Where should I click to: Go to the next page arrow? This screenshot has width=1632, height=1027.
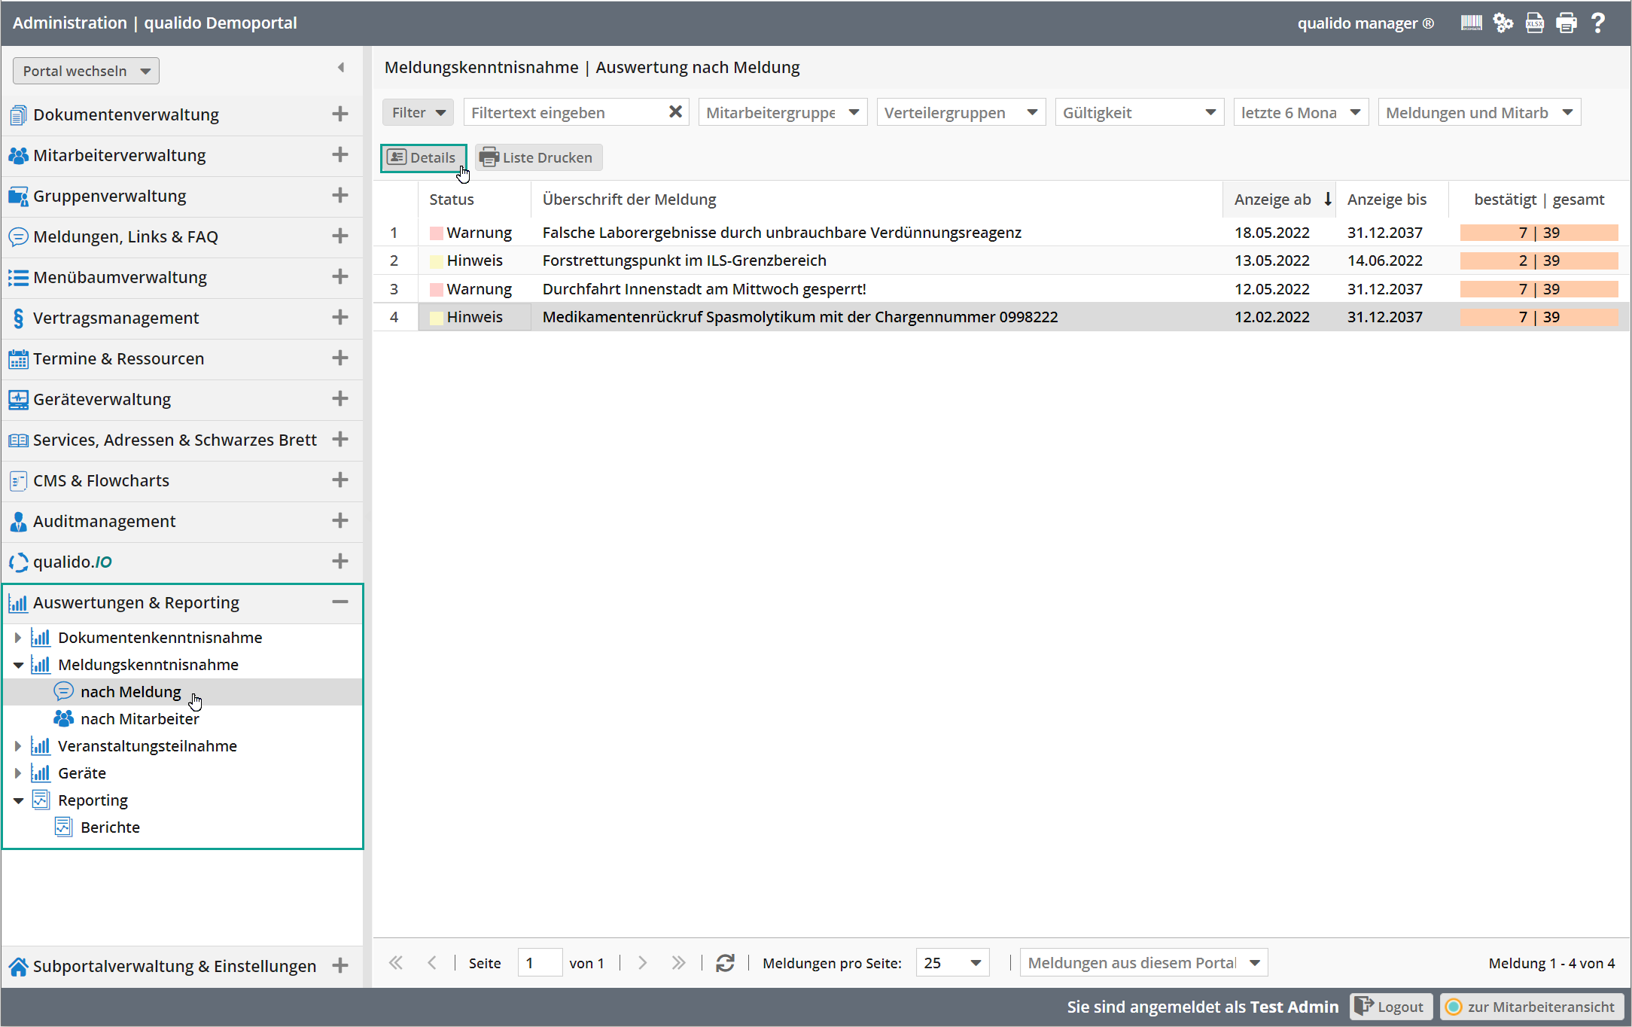tap(642, 963)
